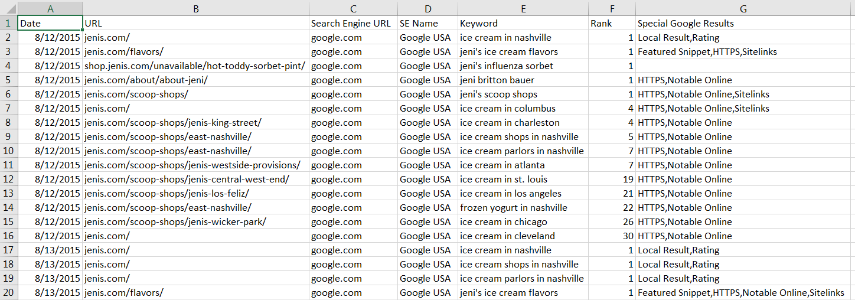Click the jenis-los-feliz URL cell
This screenshot has width=855, height=300.
click(195, 194)
